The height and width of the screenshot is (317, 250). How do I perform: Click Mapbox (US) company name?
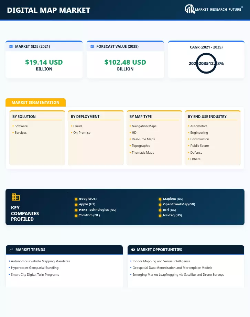173,199
